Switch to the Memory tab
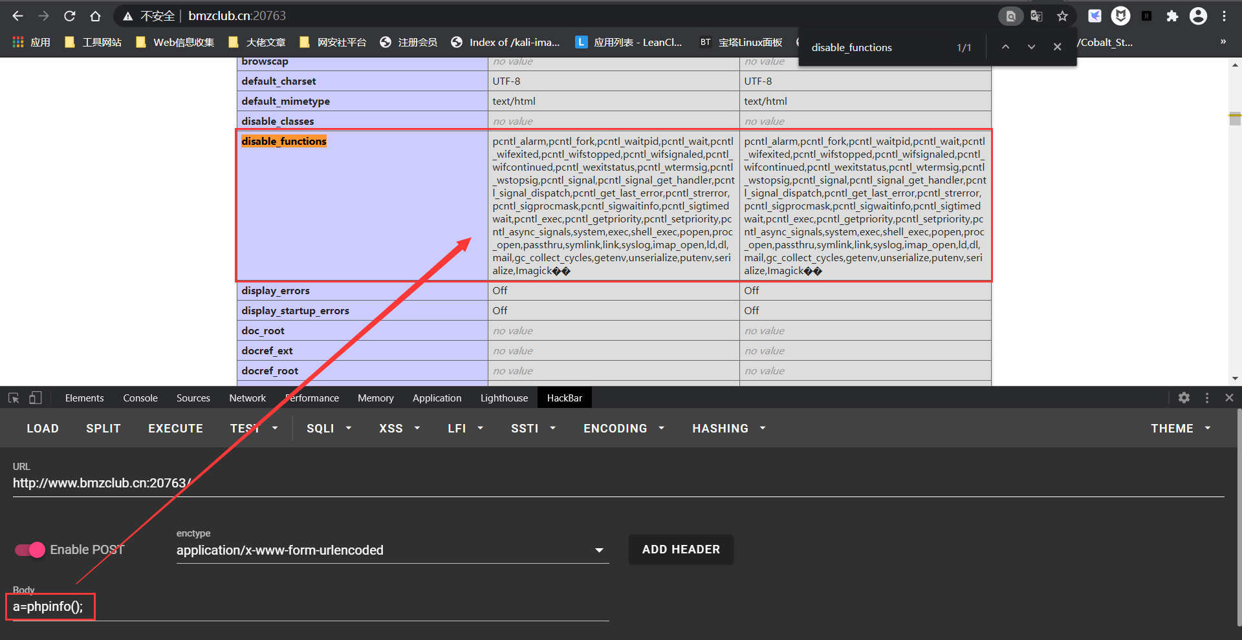 (x=376, y=398)
